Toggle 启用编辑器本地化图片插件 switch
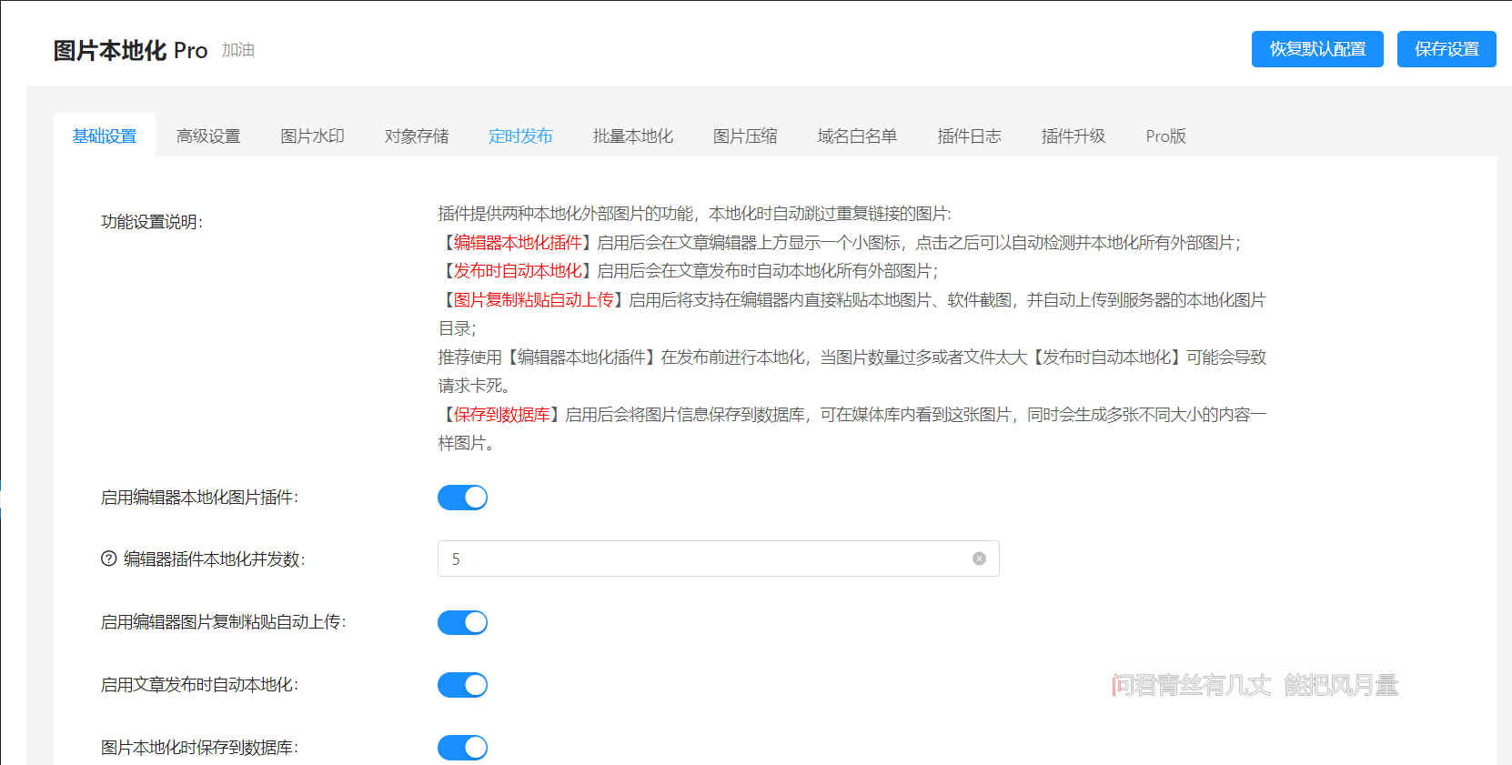The width and height of the screenshot is (1512, 765). [x=463, y=498]
